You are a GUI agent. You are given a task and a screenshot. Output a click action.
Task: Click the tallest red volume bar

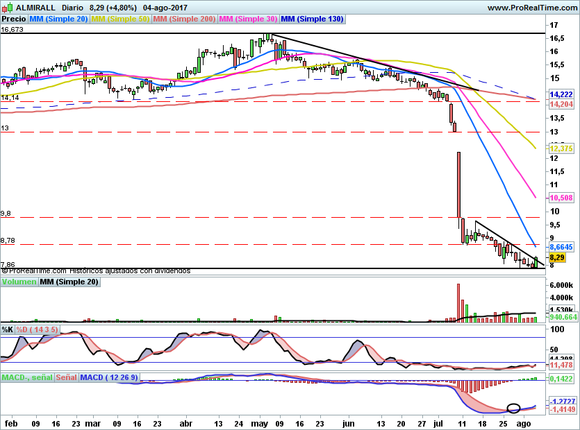(458, 303)
